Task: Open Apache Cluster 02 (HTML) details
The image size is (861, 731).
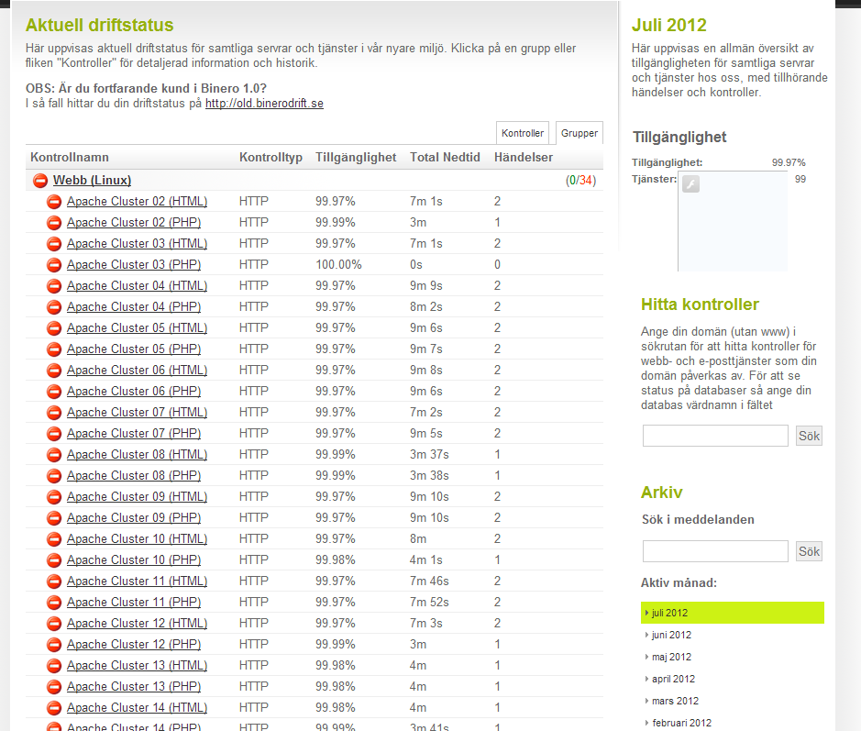Action: point(137,202)
